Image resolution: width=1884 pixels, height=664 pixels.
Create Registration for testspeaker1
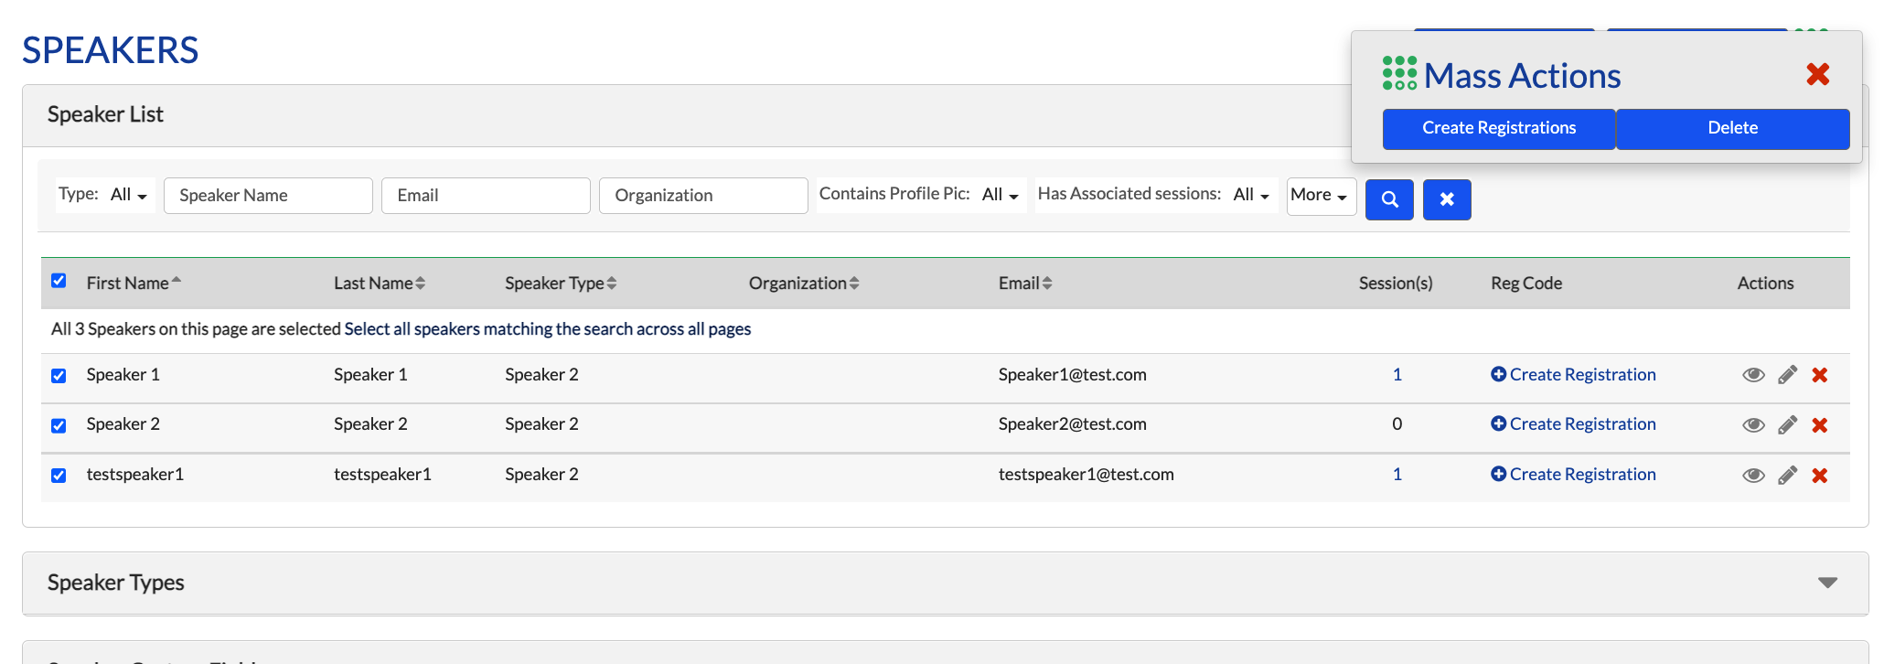(x=1573, y=475)
